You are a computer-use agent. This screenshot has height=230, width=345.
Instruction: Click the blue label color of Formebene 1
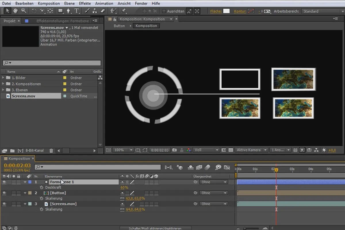point(30,182)
